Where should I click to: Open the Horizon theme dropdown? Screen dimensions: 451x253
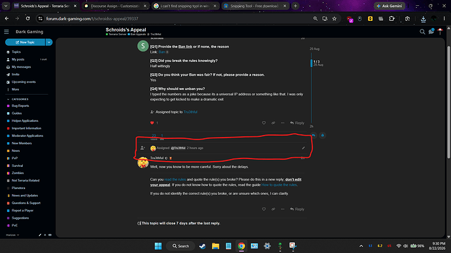coord(12,235)
